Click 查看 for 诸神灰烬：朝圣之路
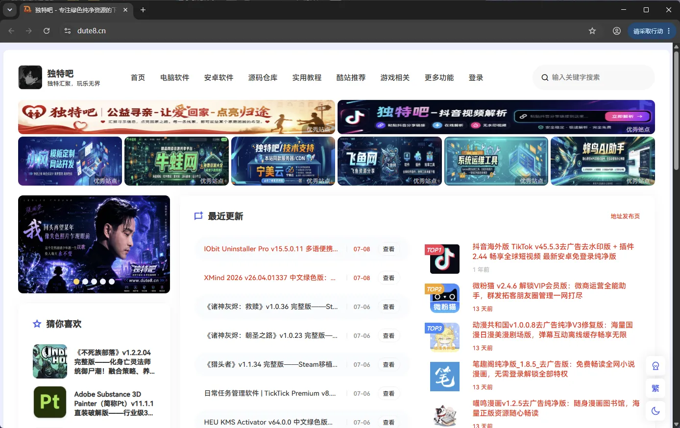 pos(389,335)
